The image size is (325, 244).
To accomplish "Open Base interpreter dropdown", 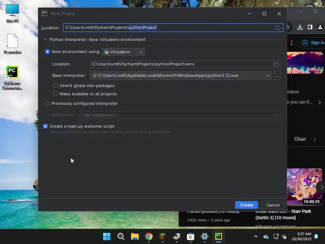I will [181, 76].
